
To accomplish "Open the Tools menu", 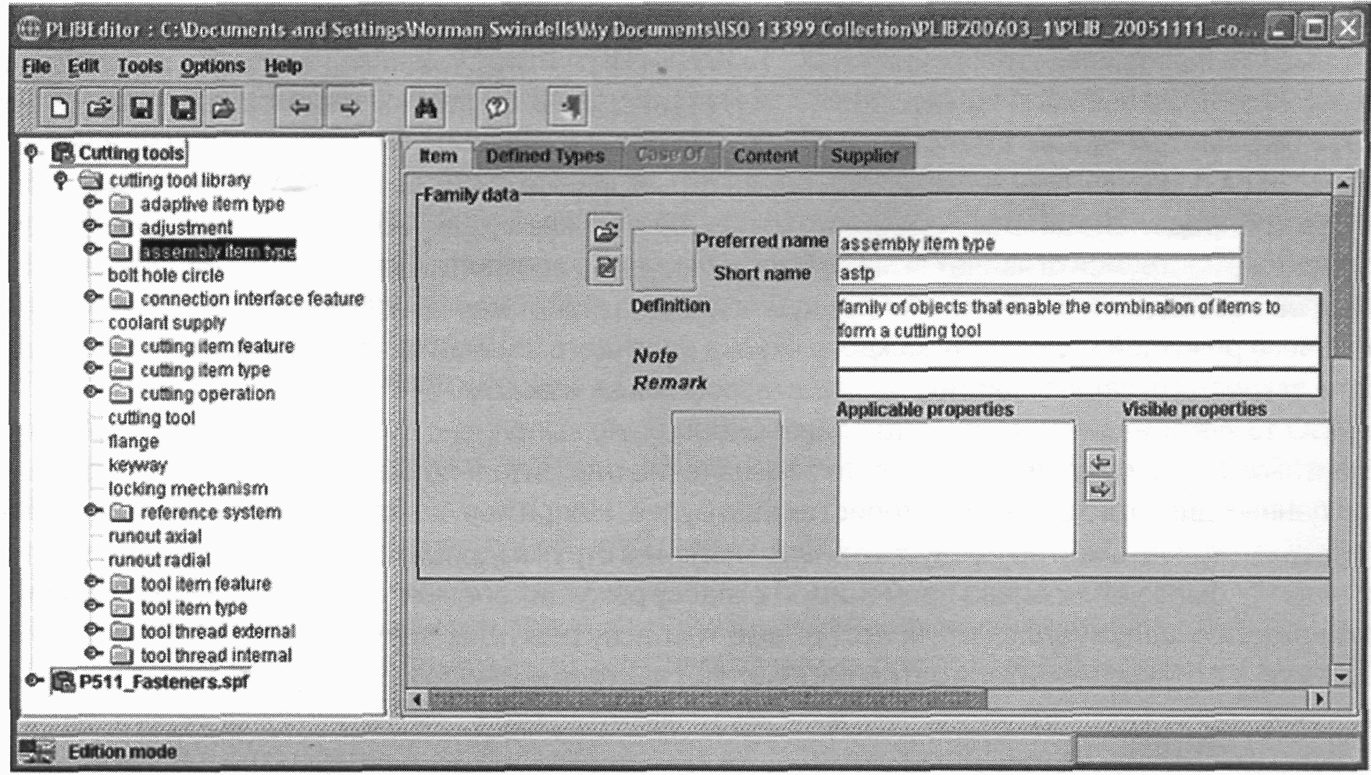I will [140, 66].
